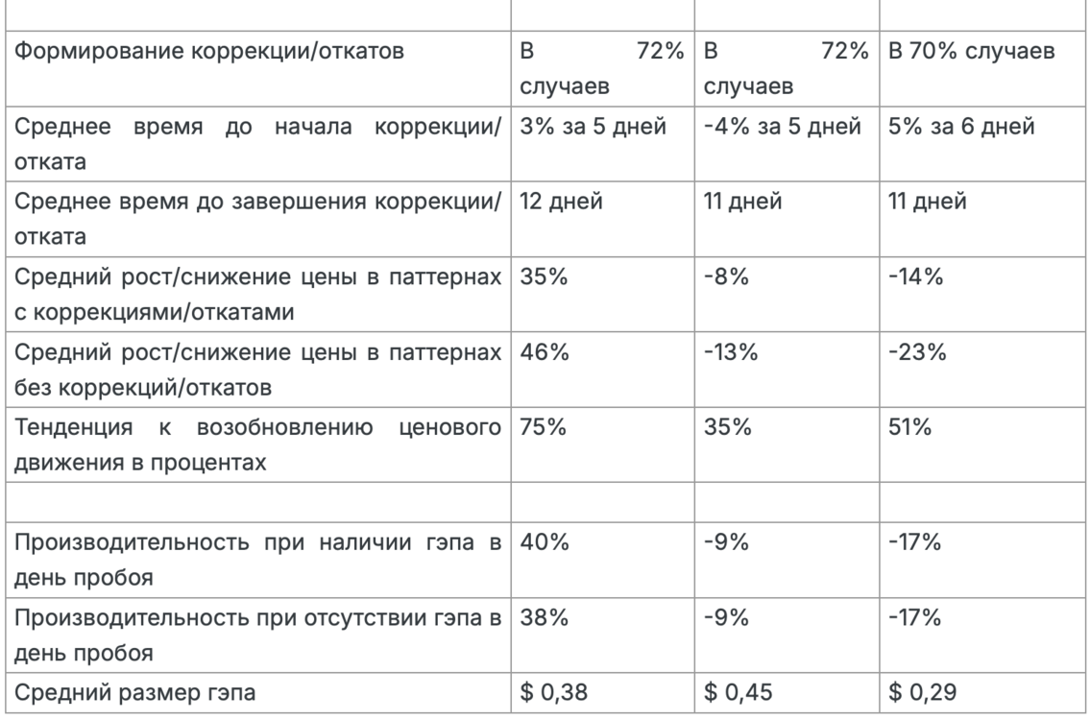Click the '75%' resumption tendency cell
The width and height of the screenshot is (1090, 720).
click(x=543, y=426)
